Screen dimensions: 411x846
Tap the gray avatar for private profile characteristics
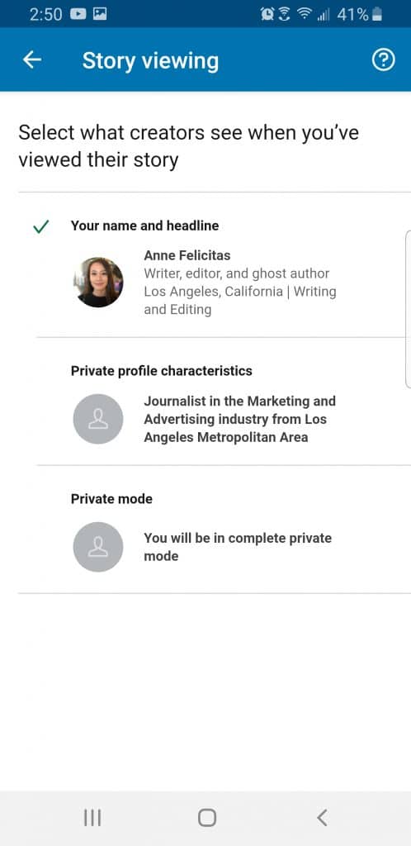coord(98,419)
